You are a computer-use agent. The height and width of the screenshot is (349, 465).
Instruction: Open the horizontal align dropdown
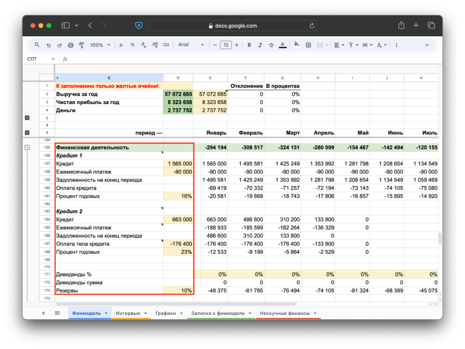tap(339, 45)
